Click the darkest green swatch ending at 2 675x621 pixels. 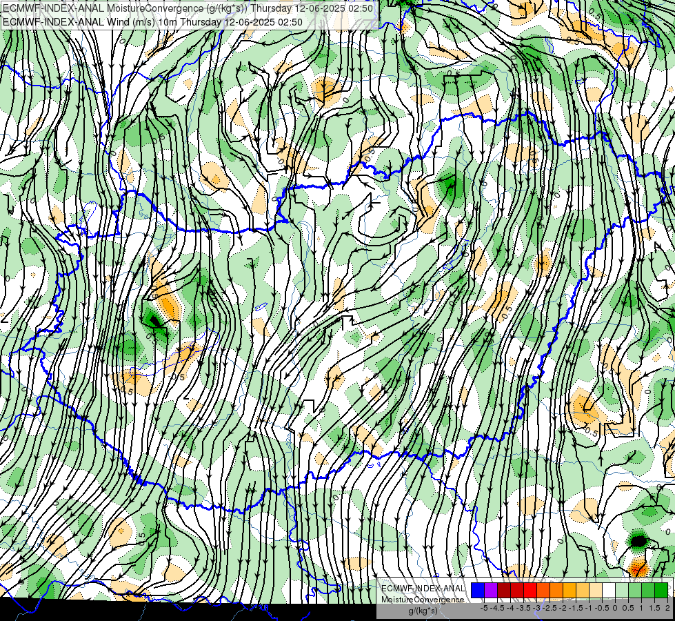(661, 591)
